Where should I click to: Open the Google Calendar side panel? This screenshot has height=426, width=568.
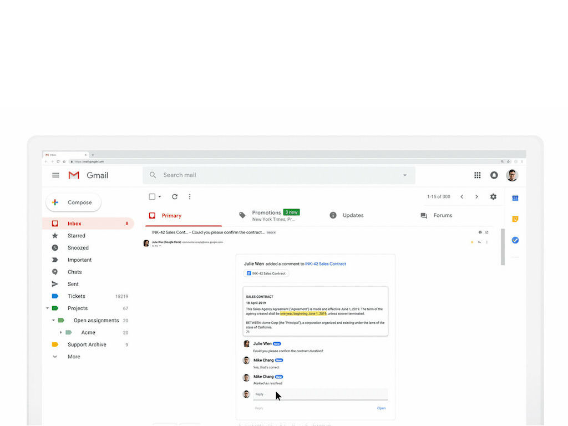pyautogui.click(x=515, y=198)
